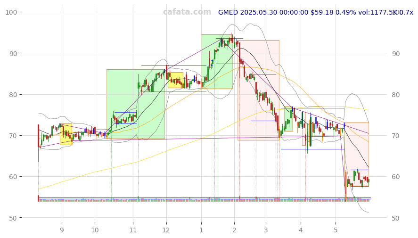This screenshot has width=418, height=238.
Task: Click the yellow consolidation box near month 9
Action: (66, 134)
